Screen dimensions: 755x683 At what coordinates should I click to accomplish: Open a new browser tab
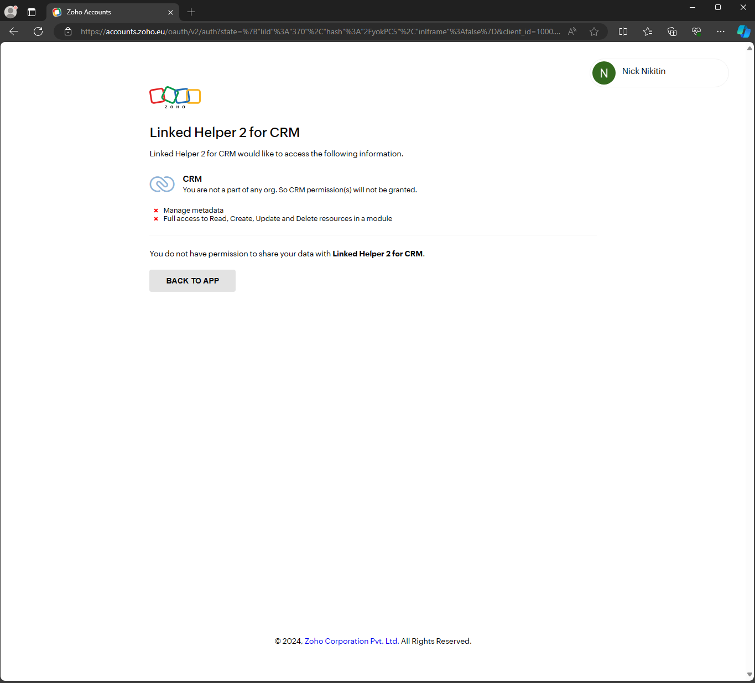pyautogui.click(x=191, y=12)
